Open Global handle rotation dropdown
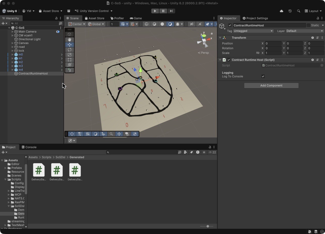 point(96,24)
